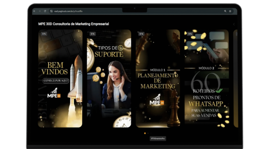This screenshot has width=269, height=149.
Task: Reload the page with the refresh icon
Action: [45, 11]
